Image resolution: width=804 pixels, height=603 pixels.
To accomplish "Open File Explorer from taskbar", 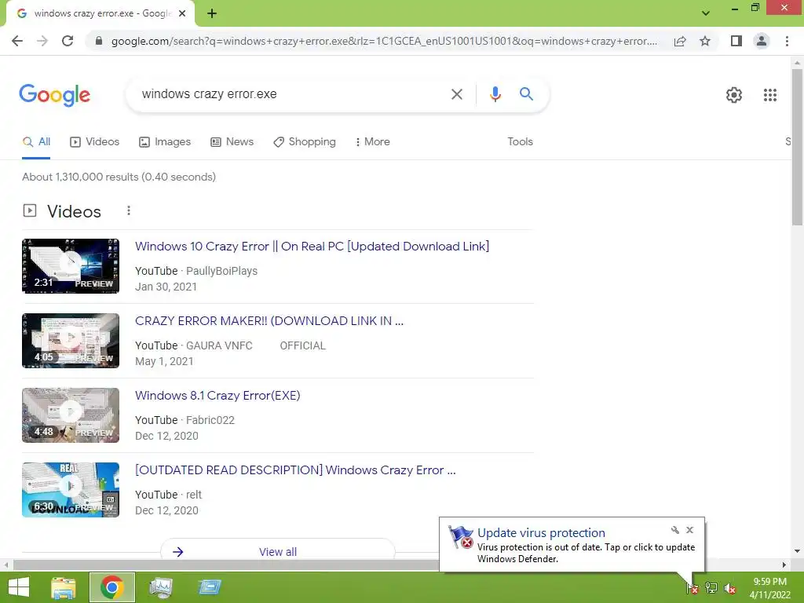I will 64,587.
